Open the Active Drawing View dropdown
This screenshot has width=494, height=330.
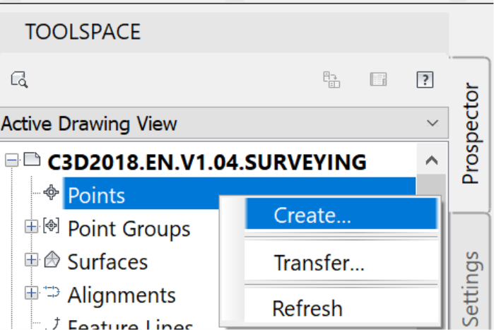433,123
